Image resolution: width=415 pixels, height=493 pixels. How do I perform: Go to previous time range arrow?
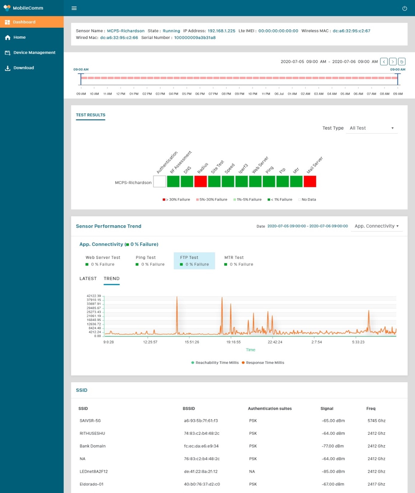click(x=384, y=62)
